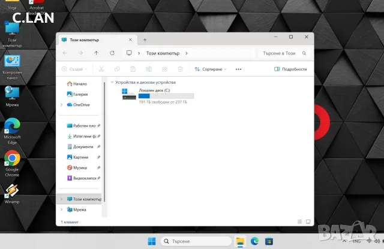Switch to the large icons view
The height and width of the screenshot is (249, 384).
pos(308,221)
